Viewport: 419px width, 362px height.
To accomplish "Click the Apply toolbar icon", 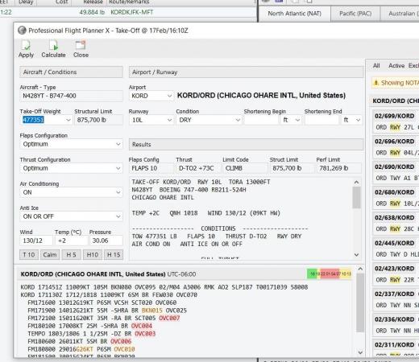I will (26, 48).
